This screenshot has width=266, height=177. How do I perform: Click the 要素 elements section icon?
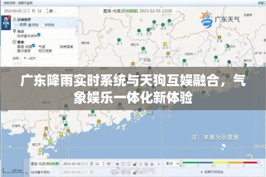(x=15, y=42)
